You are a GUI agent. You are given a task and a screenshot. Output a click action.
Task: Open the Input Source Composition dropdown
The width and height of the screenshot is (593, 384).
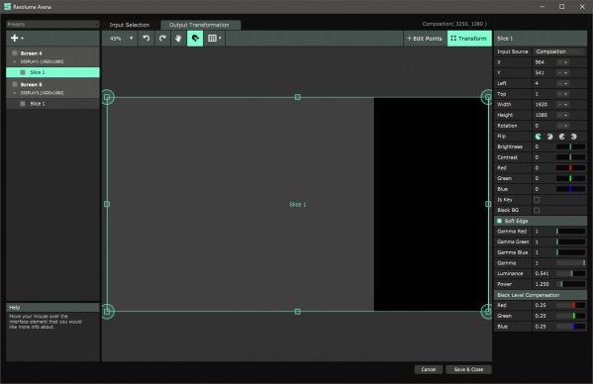[559, 51]
